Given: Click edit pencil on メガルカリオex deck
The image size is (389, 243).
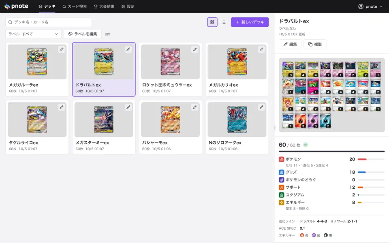Looking at the screenshot, I should [x=261, y=49].
